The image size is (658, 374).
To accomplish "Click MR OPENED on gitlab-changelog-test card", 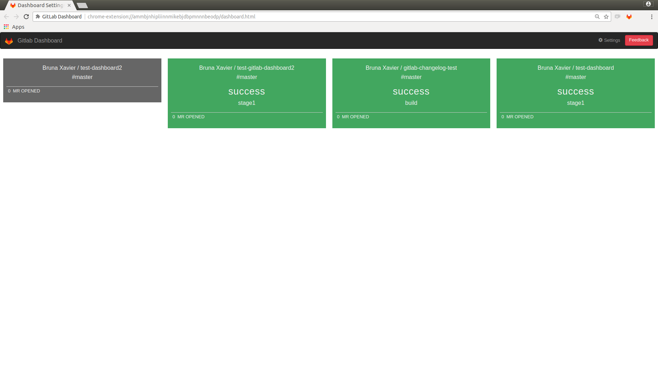I will point(355,117).
